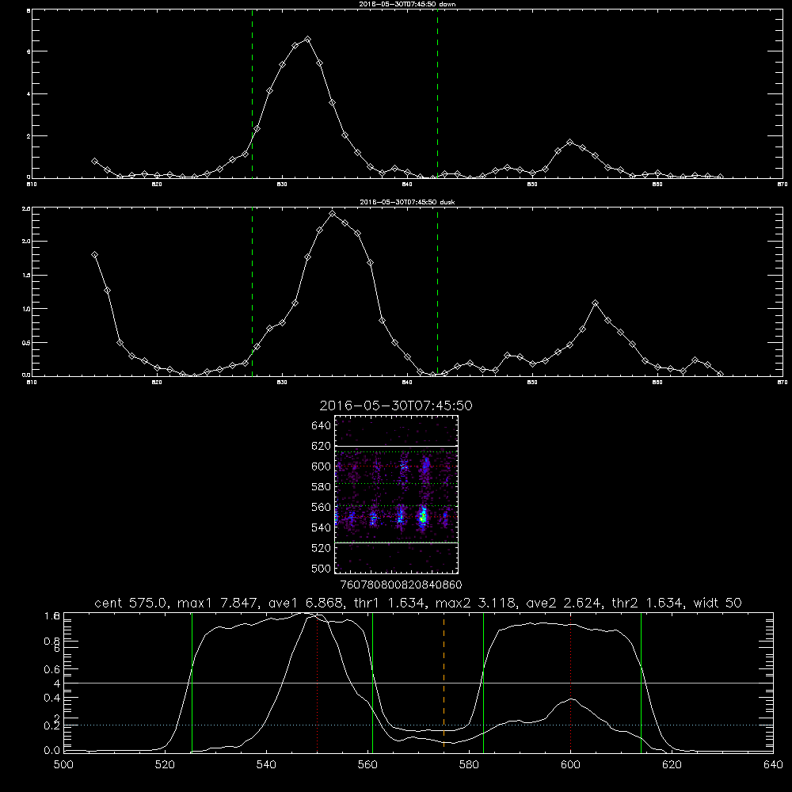Click the right green dashed line in the dawn plot
The height and width of the screenshot is (792, 792).
point(437,94)
